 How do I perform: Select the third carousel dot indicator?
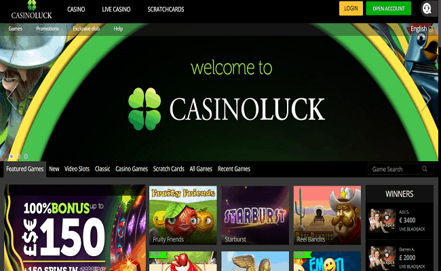pos(26,156)
